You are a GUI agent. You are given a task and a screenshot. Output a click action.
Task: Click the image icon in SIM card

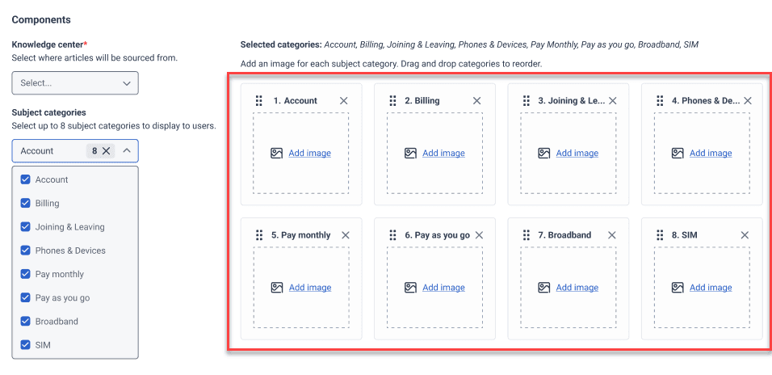pyautogui.click(x=678, y=287)
